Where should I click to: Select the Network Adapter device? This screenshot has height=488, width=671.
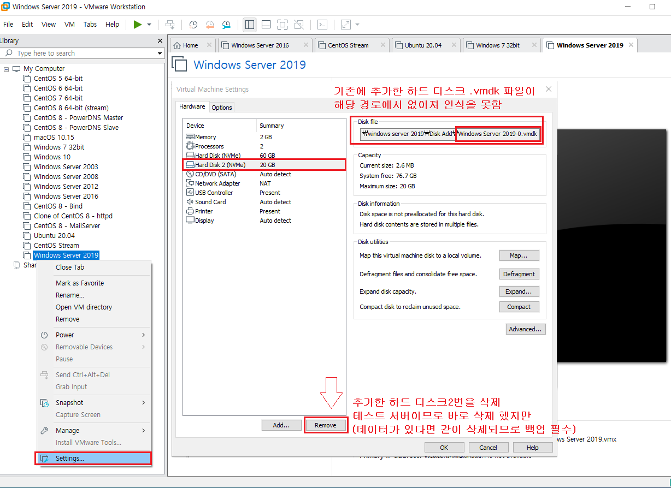tap(264, 183)
